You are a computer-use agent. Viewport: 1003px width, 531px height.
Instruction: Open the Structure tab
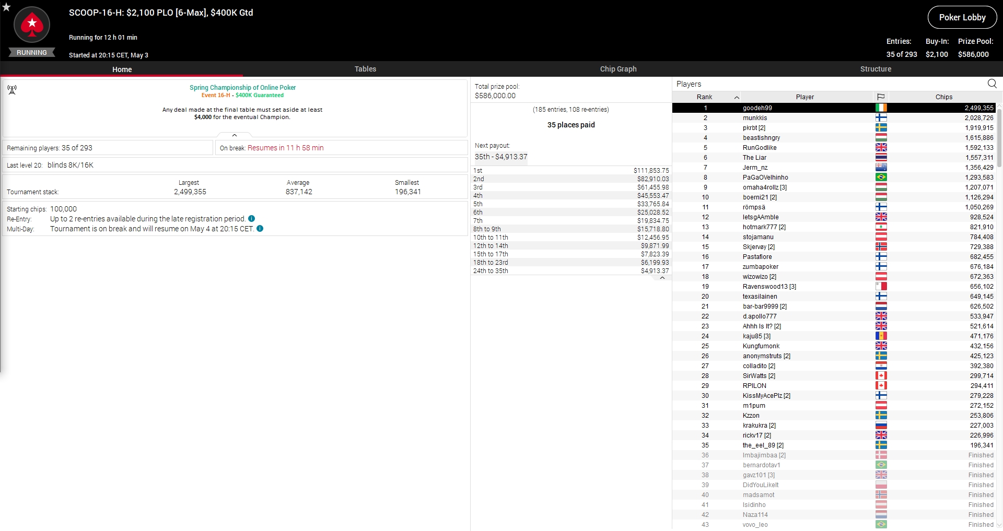click(x=876, y=69)
